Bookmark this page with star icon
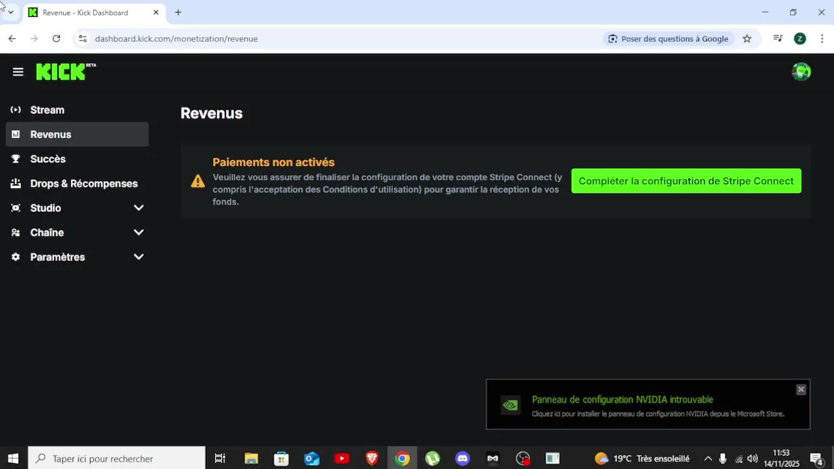This screenshot has height=469, width=834. 747,39
